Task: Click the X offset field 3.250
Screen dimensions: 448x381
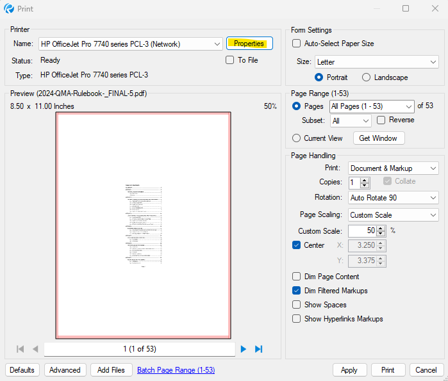Action: (x=363, y=245)
